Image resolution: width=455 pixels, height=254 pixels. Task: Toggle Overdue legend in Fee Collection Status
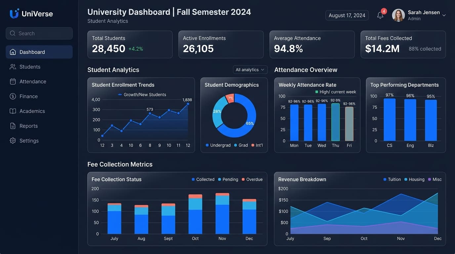[x=252, y=179]
